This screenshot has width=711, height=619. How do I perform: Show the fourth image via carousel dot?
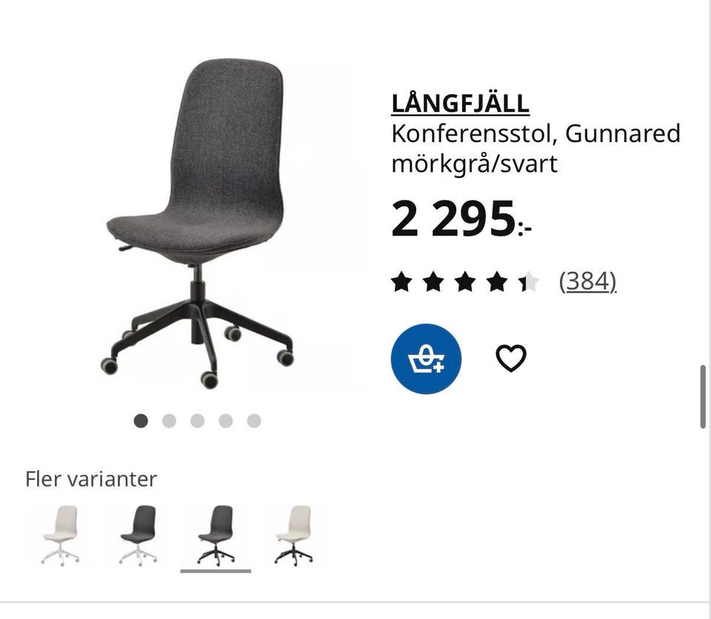point(226,421)
